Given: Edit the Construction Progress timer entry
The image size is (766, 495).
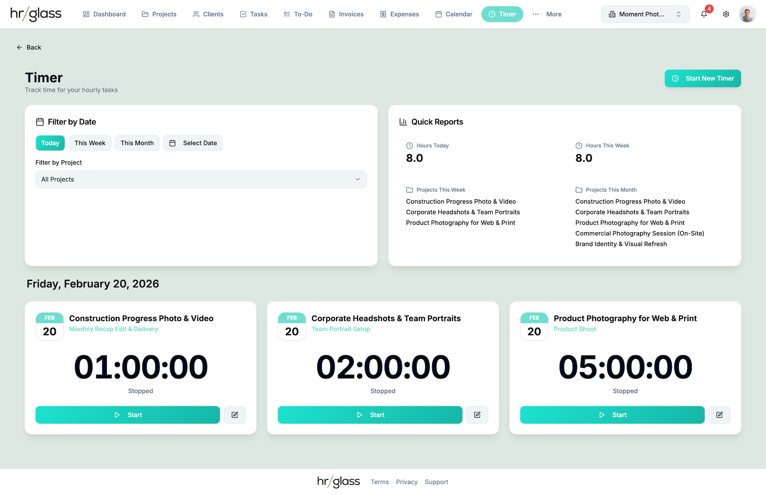Looking at the screenshot, I should click(235, 415).
